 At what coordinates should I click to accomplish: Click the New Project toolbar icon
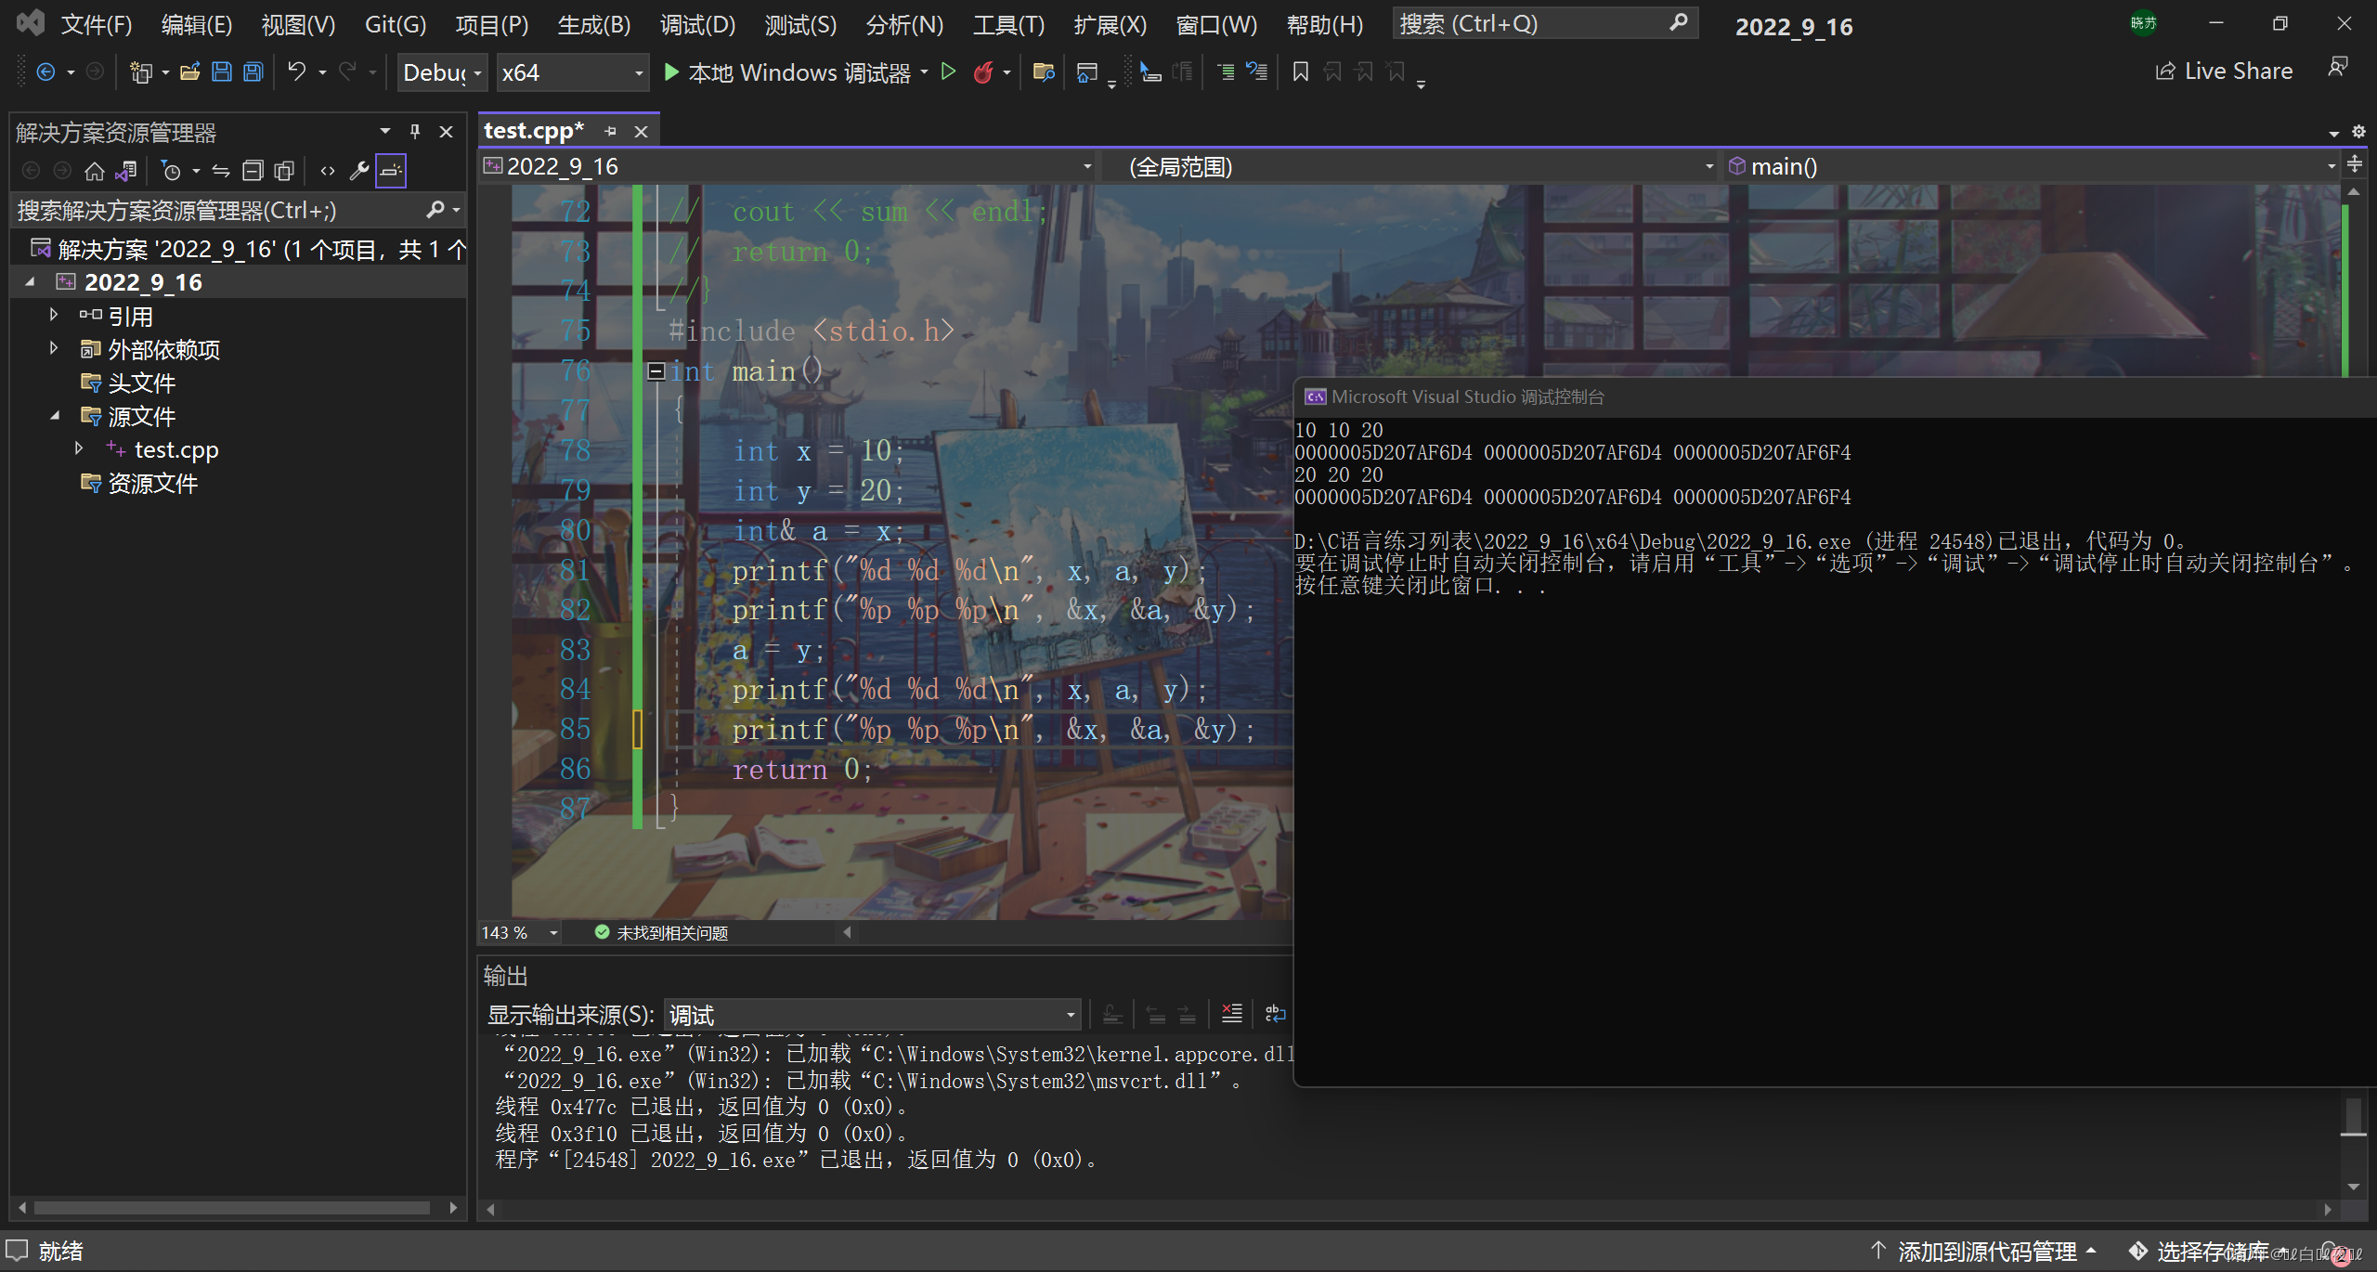[140, 71]
